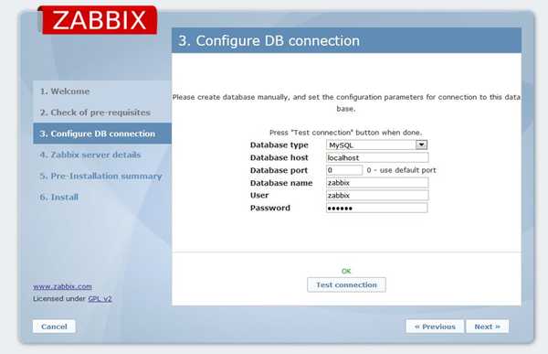
Task: Click the 'Please create database manually' instruction text
Action: point(346,102)
